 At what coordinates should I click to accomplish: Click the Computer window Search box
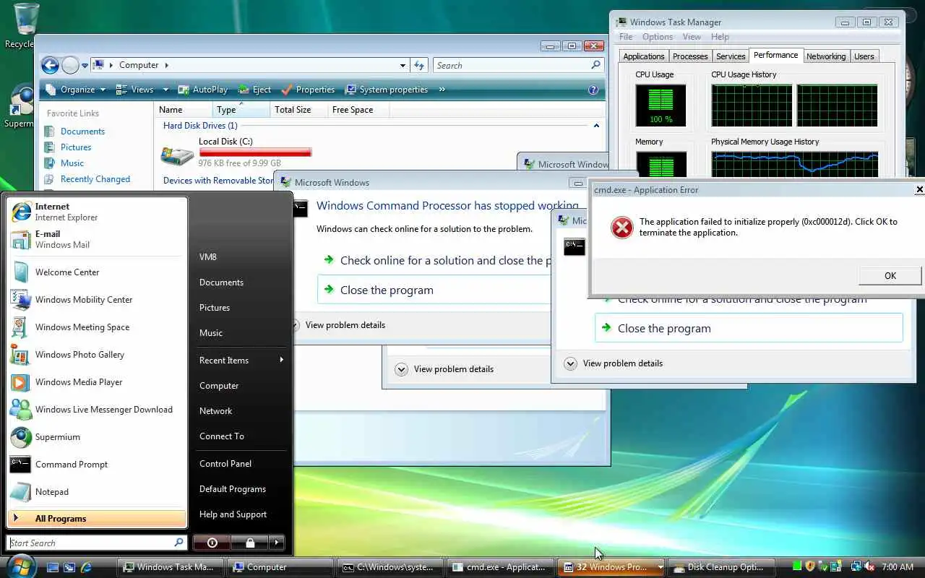click(519, 65)
